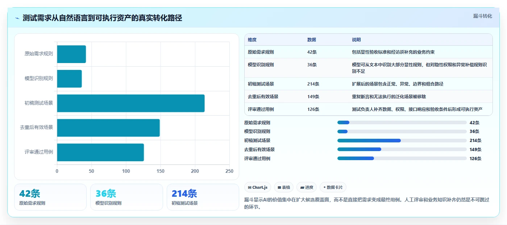Viewport: 507px width, 225px height.
Task: Click the description starting 重复断言和无法执行
Action: tap(389, 97)
